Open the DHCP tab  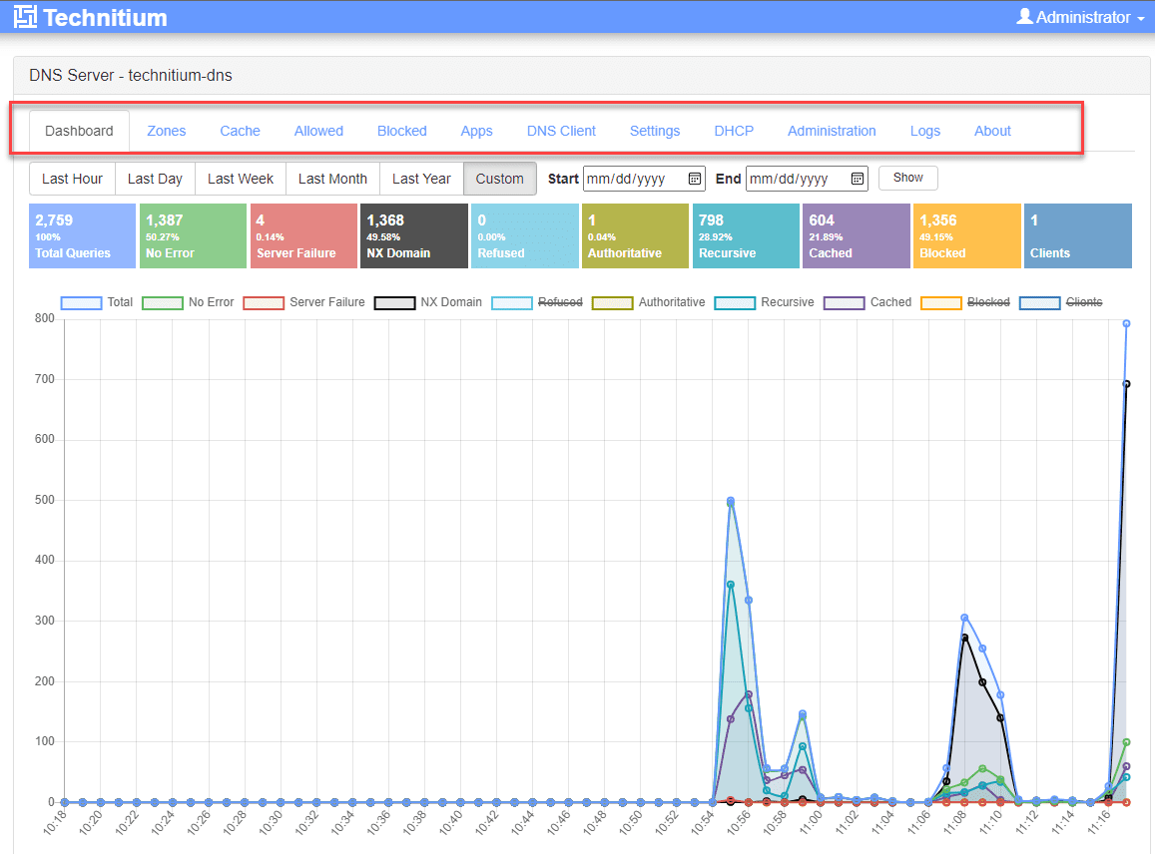coord(734,131)
